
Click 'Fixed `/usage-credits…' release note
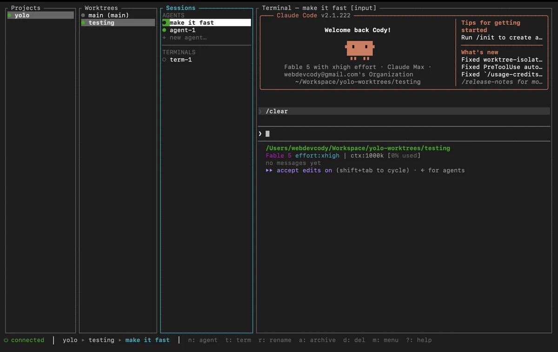coord(502,74)
